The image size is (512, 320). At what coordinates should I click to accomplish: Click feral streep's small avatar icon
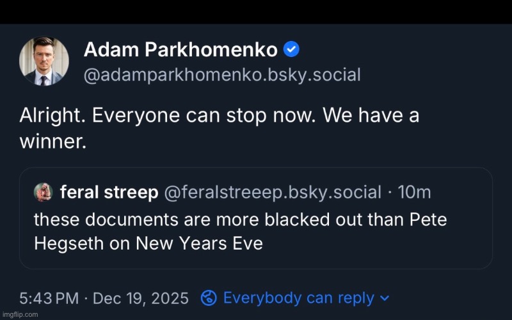click(x=43, y=191)
